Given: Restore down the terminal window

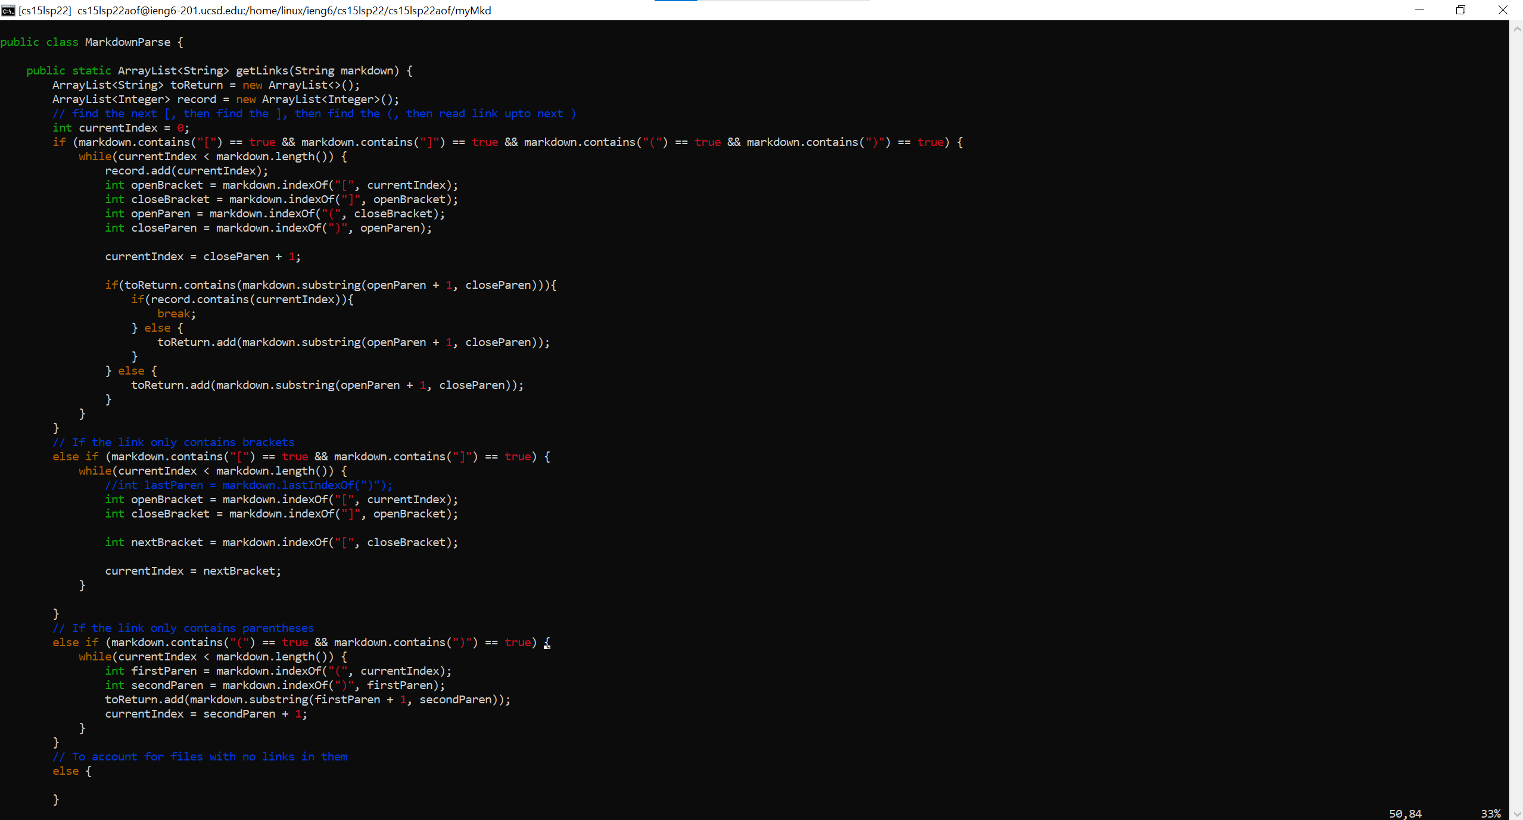Looking at the screenshot, I should point(1460,10).
